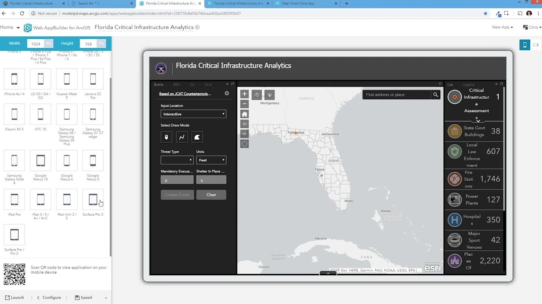Select the iPad Pro device icon
The image size is (542, 304).
[x=14, y=199]
